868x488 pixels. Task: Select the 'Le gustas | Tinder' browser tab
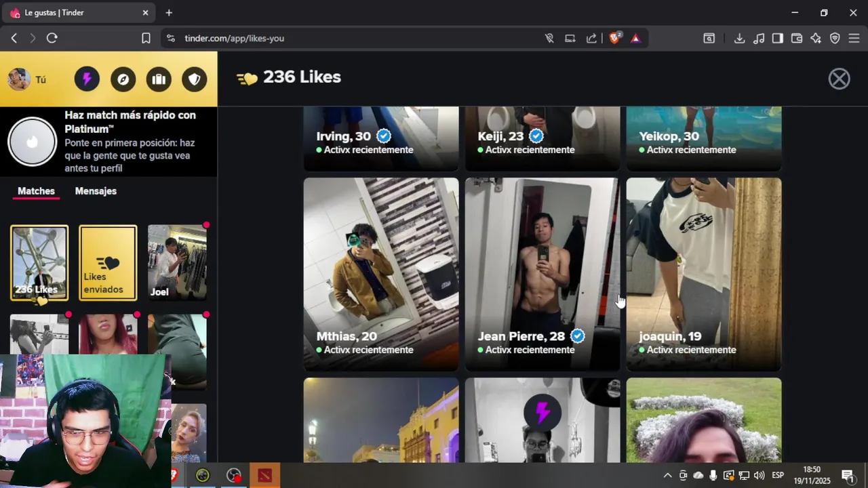pos(80,13)
